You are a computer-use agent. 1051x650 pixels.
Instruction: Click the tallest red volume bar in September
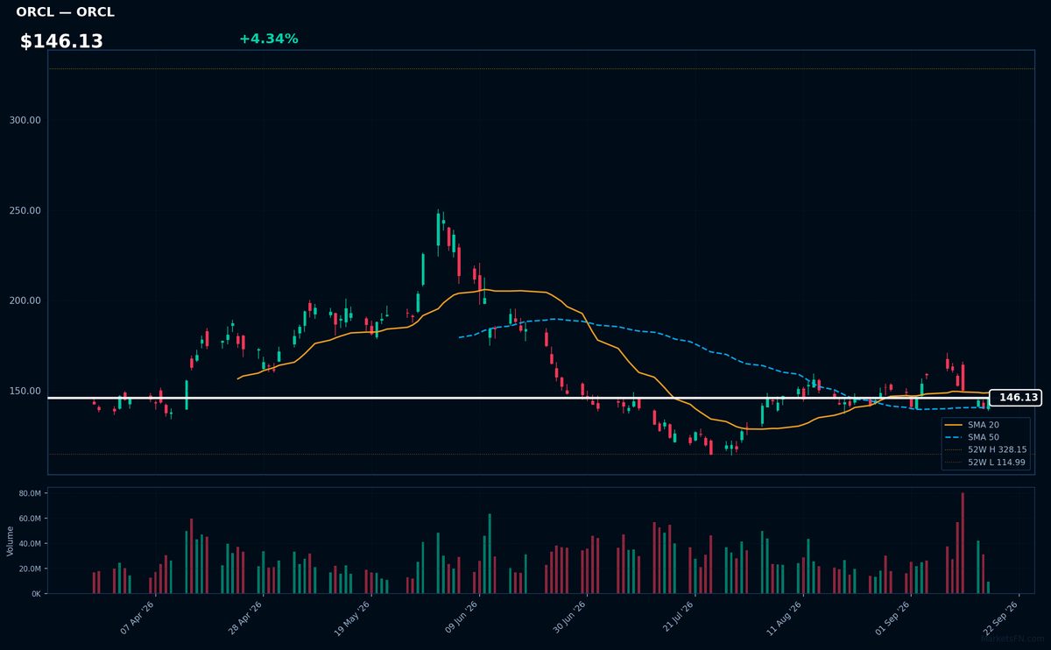963,543
